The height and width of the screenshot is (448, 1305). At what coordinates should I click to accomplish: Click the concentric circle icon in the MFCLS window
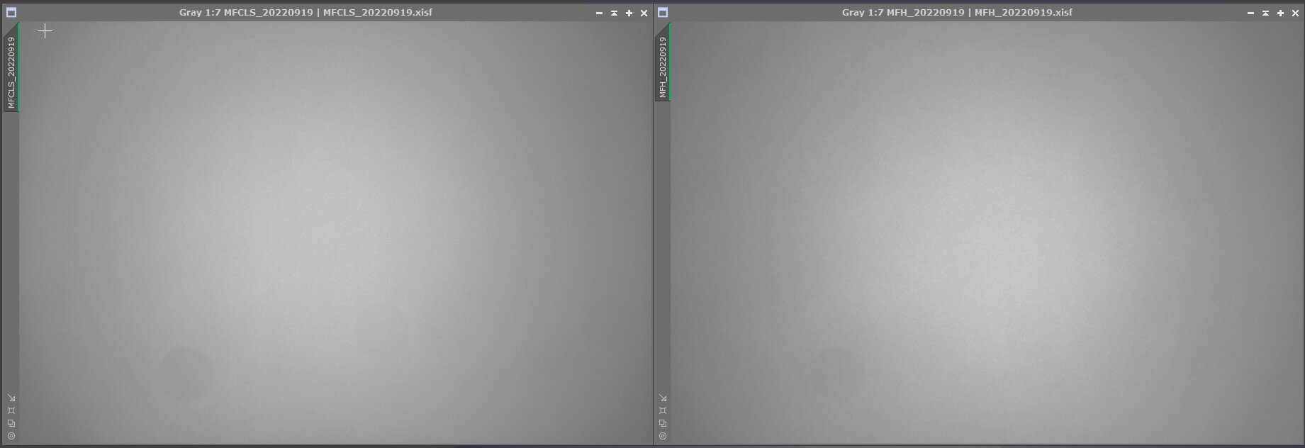(x=11, y=436)
